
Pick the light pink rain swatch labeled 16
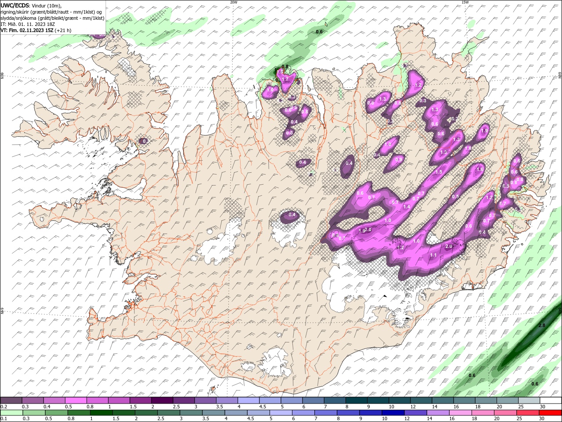pos(461,413)
